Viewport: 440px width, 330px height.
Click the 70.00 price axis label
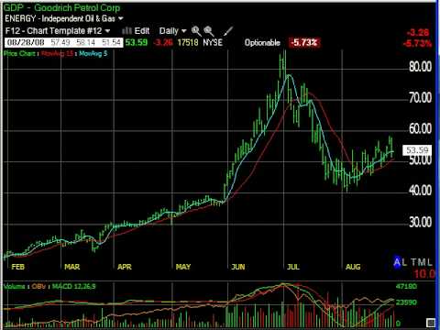click(420, 98)
